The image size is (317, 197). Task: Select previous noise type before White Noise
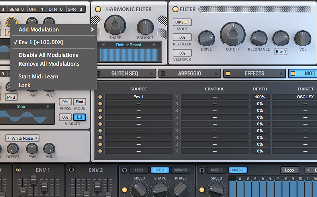(x=8, y=138)
